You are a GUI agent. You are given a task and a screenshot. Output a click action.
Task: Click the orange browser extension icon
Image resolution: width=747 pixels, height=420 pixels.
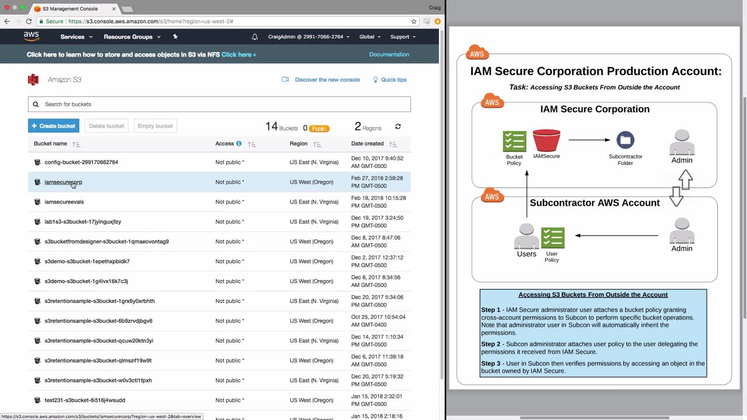tap(437, 22)
